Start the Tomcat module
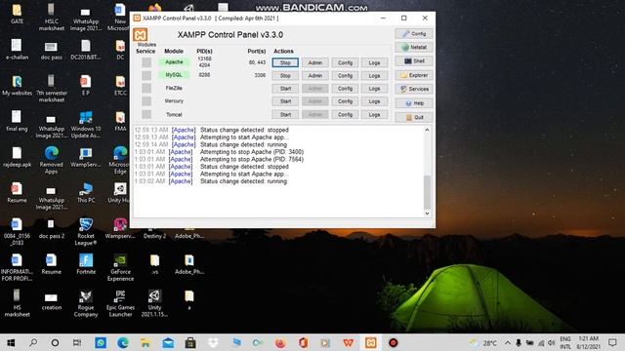Screen dimensions: 625x351 285,115
